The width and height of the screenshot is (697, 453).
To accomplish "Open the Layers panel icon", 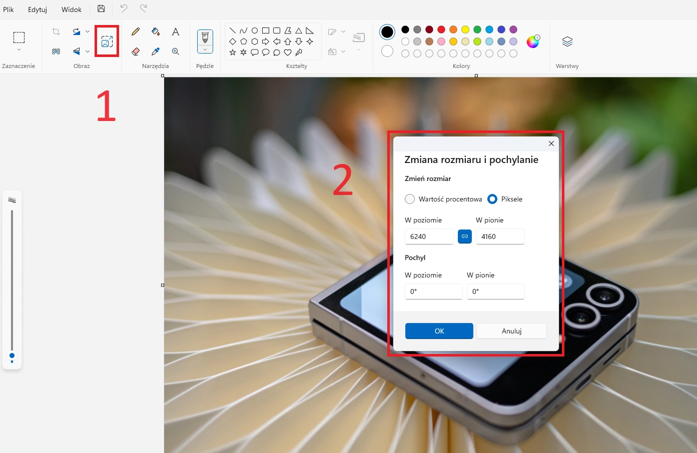I will click(x=567, y=41).
